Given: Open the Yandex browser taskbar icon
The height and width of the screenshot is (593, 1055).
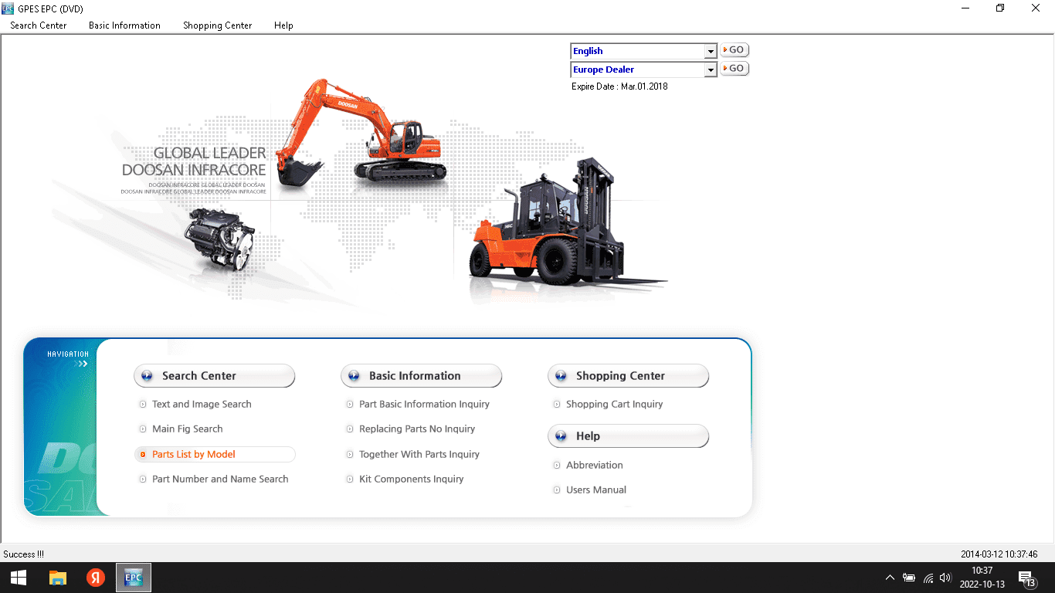Looking at the screenshot, I should pos(96,578).
